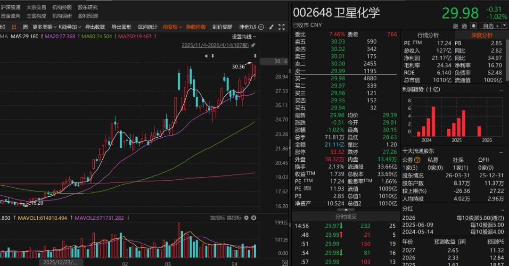
Task: Click 加指标 add indicator
Action: point(217,217)
